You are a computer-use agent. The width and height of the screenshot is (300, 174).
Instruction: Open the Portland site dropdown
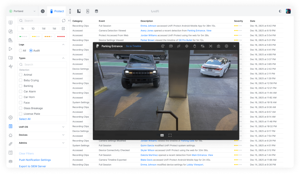click(22, 11)
